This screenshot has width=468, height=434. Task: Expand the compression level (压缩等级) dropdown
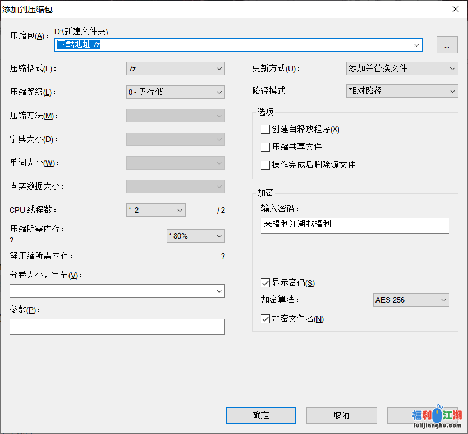coord(176,92)
